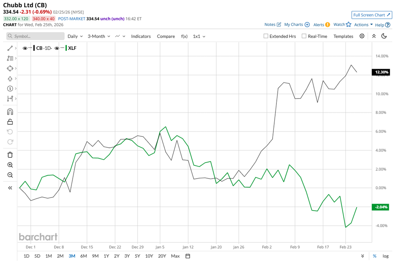Click the 12.30% CB price label
This screenshot has width=396, height=267.
tap(381, 72)
